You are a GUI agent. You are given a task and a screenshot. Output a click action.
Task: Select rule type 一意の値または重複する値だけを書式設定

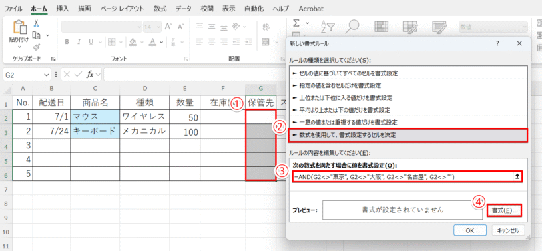pyautogui.click(x=409, y=122)
